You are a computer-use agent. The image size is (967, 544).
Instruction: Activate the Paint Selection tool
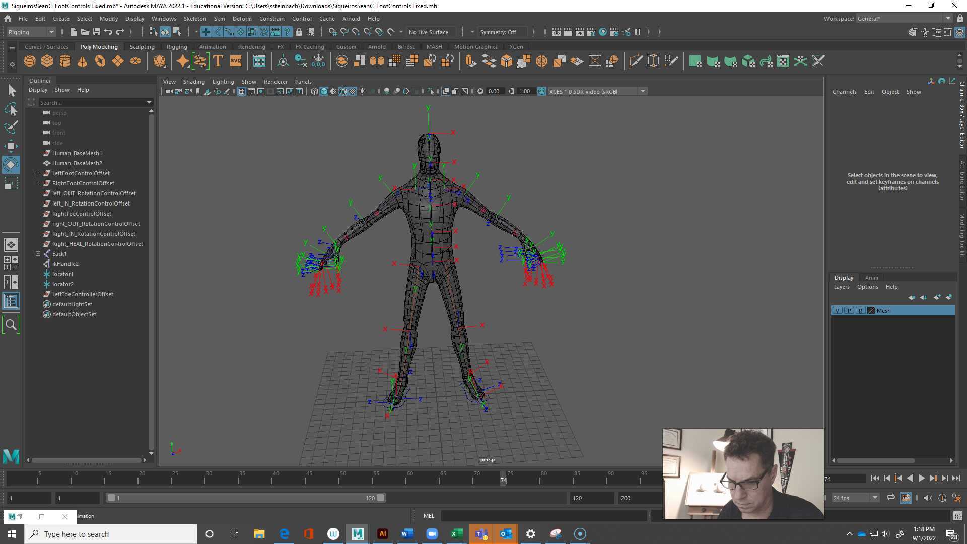pyautogui.click(x=11, y=127)
